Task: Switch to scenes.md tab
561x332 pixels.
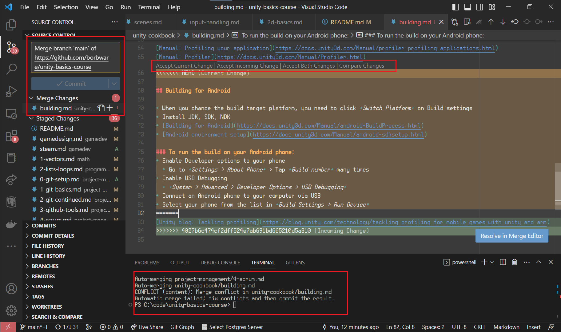Action: tap(148, 22)
